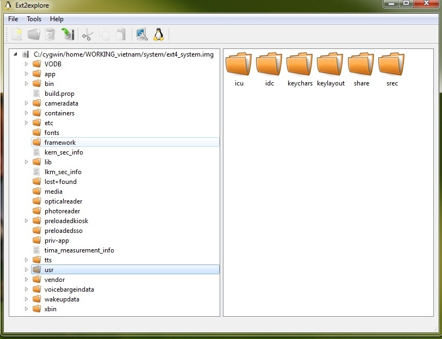442x339 pixels.
Task: Click the save-to-disk green arrow icon
Action: (67, 34)
